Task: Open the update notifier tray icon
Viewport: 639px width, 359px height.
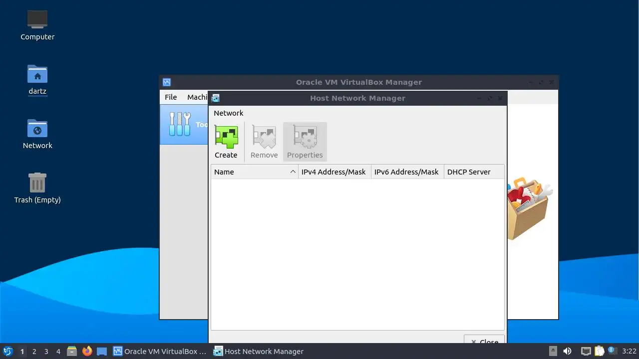Action: click(x=612, y=351)
